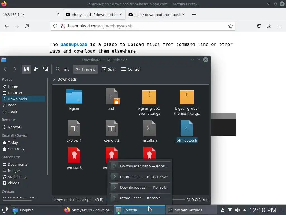286x215 pixels.
Task: Click System Settings taskbar entry
Action: point(191,210)
